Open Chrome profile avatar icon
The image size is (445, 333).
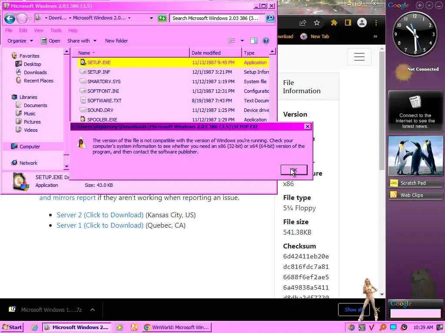[x=362, y=23]
